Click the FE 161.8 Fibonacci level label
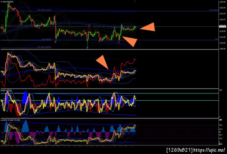Viewport: 227px width, 154px height. click(44, 10)
